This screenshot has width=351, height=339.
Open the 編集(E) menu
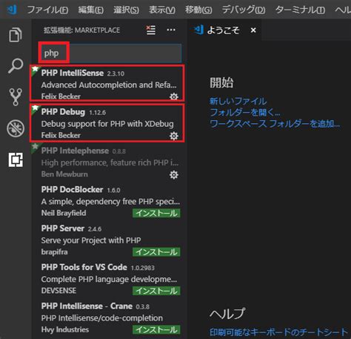(91, 10)
